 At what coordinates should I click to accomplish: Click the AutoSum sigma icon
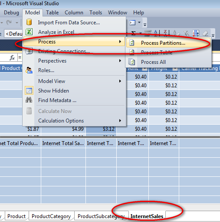tap(133, 33)
